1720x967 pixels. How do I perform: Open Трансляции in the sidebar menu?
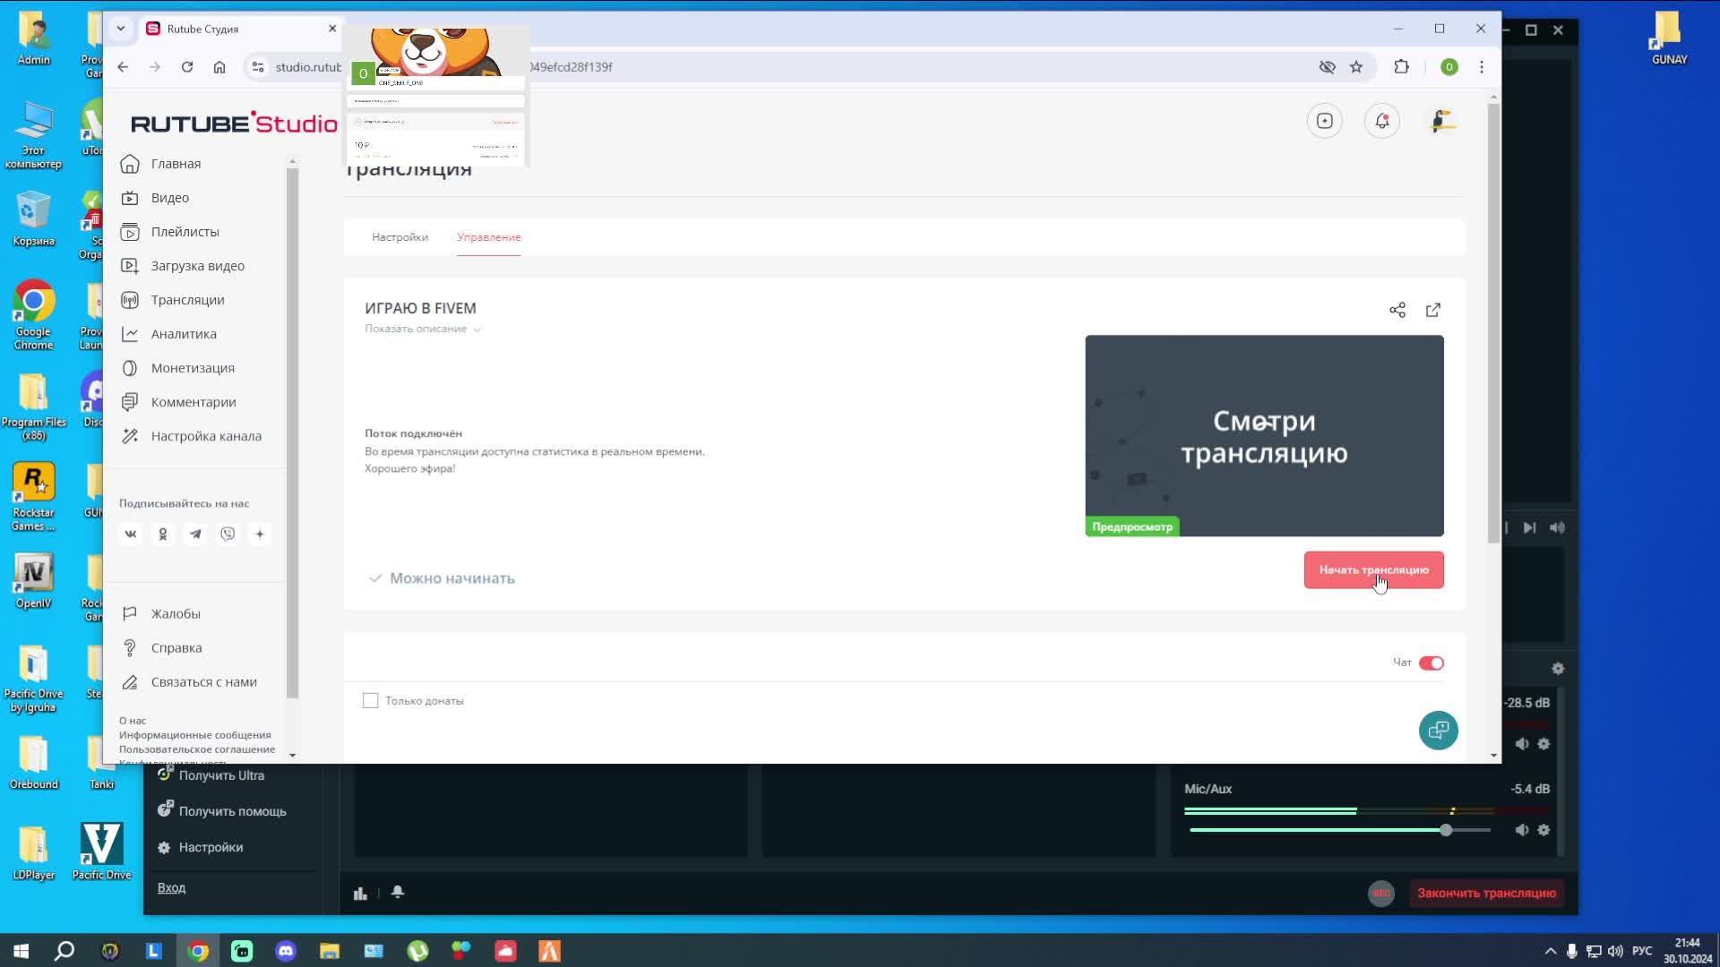[x=187, y=300]
